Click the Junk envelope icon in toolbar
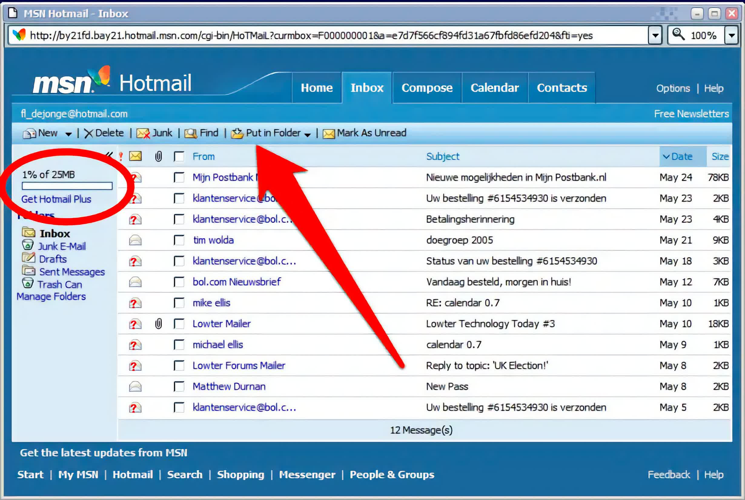The width and height of the screenshot is (745, 500). (x=143, y=133)
